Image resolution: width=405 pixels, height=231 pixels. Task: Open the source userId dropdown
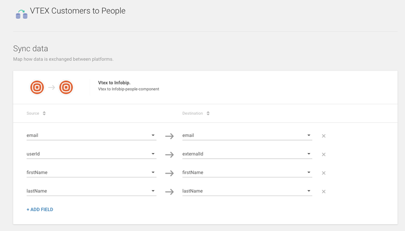[153, 154]
